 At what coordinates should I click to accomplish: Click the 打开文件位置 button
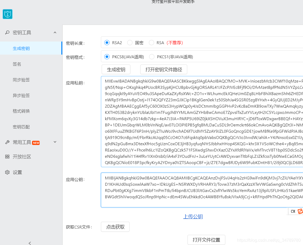pyautogui.click(x=206, y=240)
